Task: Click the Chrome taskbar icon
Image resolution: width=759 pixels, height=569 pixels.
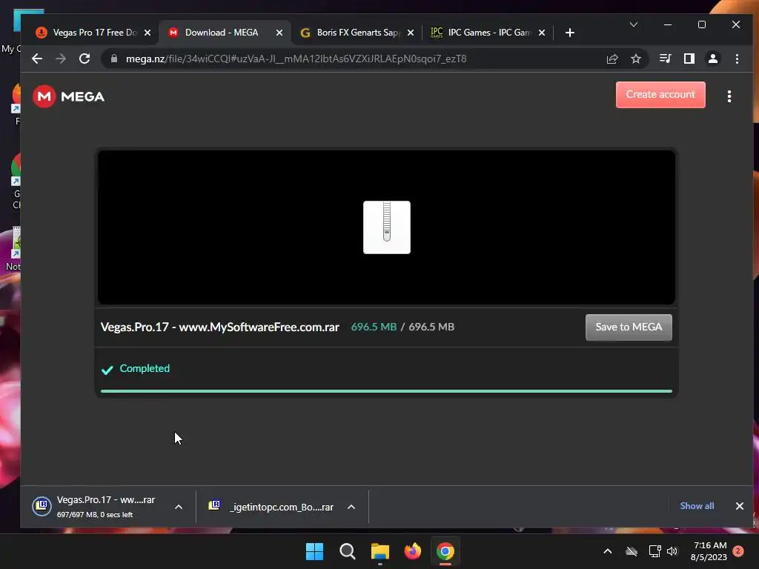Action: (445, 551)
